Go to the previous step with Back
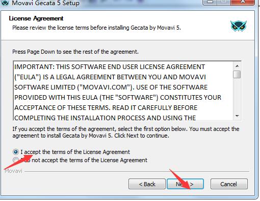This screenshot has width=260, height=201. coord(147,184)
